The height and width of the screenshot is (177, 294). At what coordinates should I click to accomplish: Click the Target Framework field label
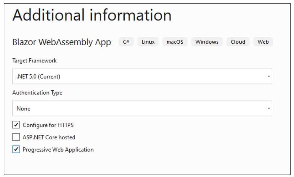click(35, 61)
